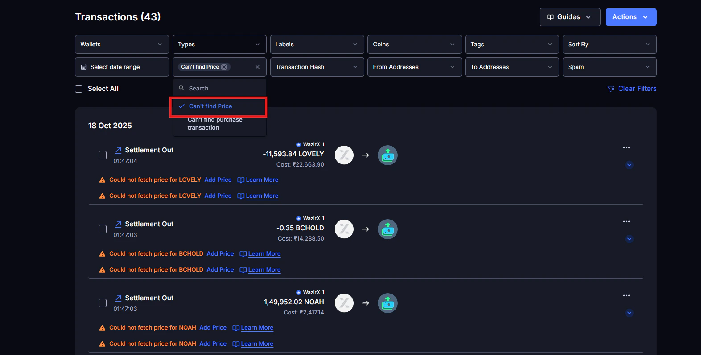Click the WazirX logo in BCHOLD row

coord(344,229)
